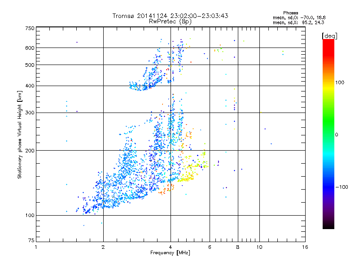This screenshot has width=359, height=269.
Task: Click the x-axis tick label '16'
Action: click(305, 247)
